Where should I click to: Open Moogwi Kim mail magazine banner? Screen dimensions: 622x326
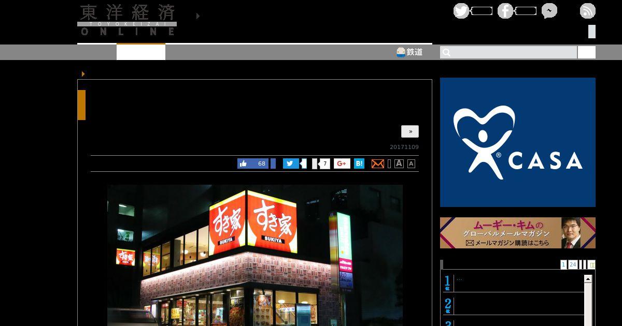point(518,233)
